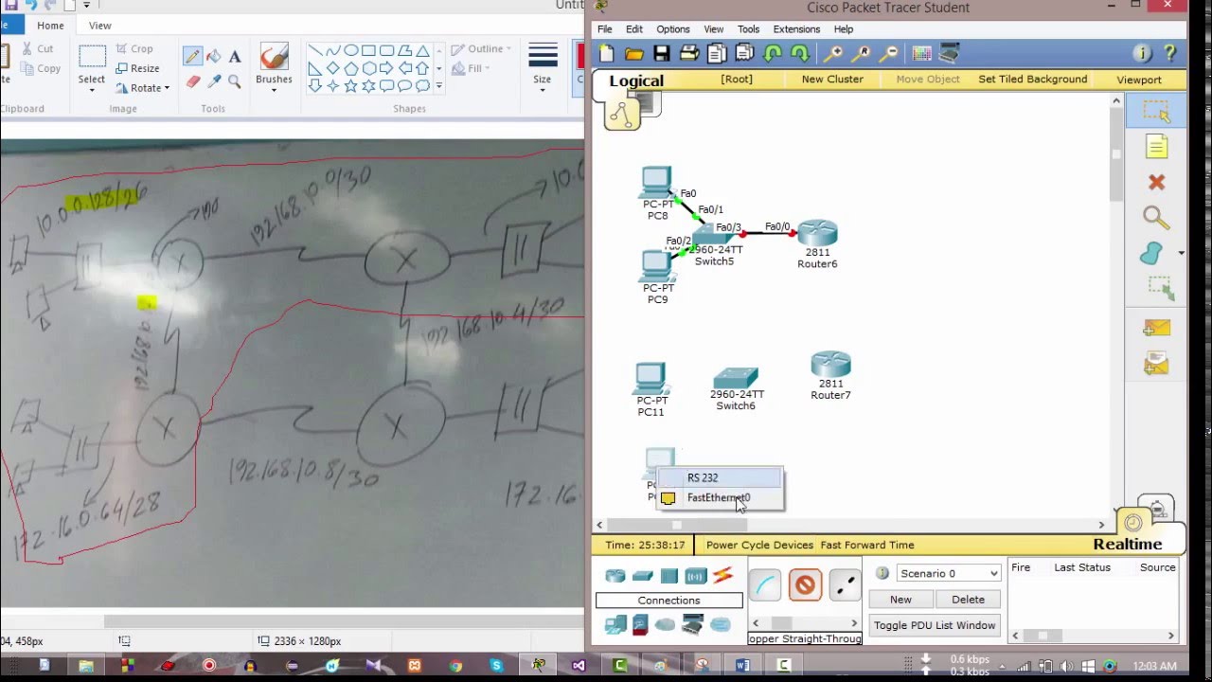Viewport: 1212px width, 682px height.
Task: Select the Switches device category
Action: tap(643, 575)
